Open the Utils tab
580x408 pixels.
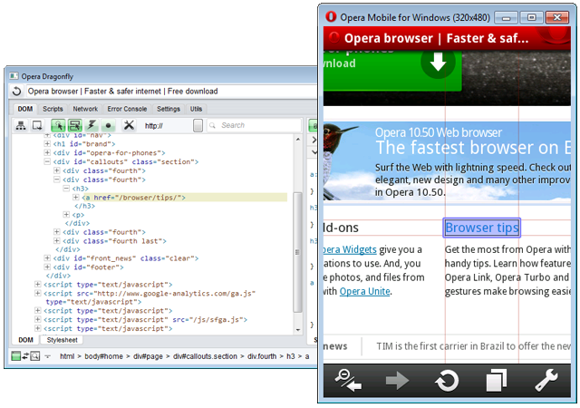click(196, 109)
